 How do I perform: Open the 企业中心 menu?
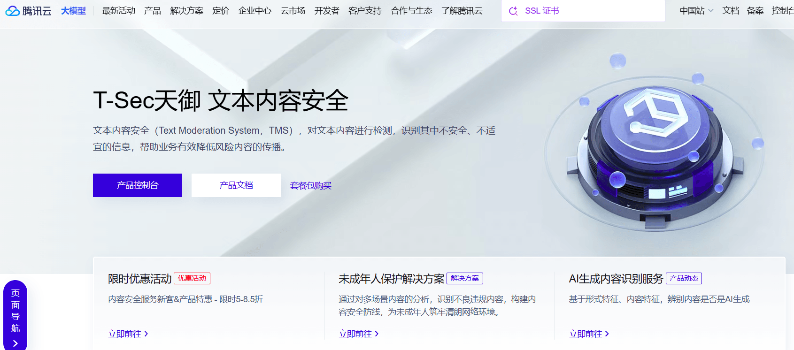pyautogui.click(x=255, y=11)
